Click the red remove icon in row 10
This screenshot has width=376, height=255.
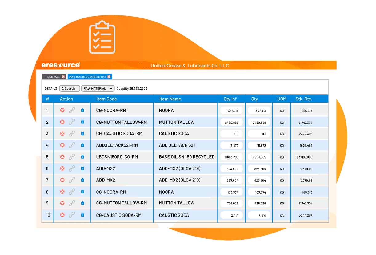click(62, 215)
